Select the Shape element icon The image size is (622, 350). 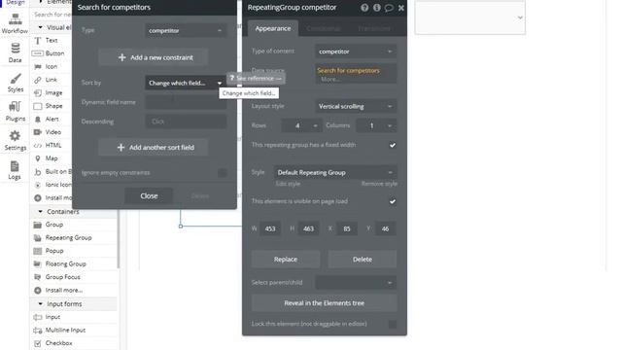(38, 106)
